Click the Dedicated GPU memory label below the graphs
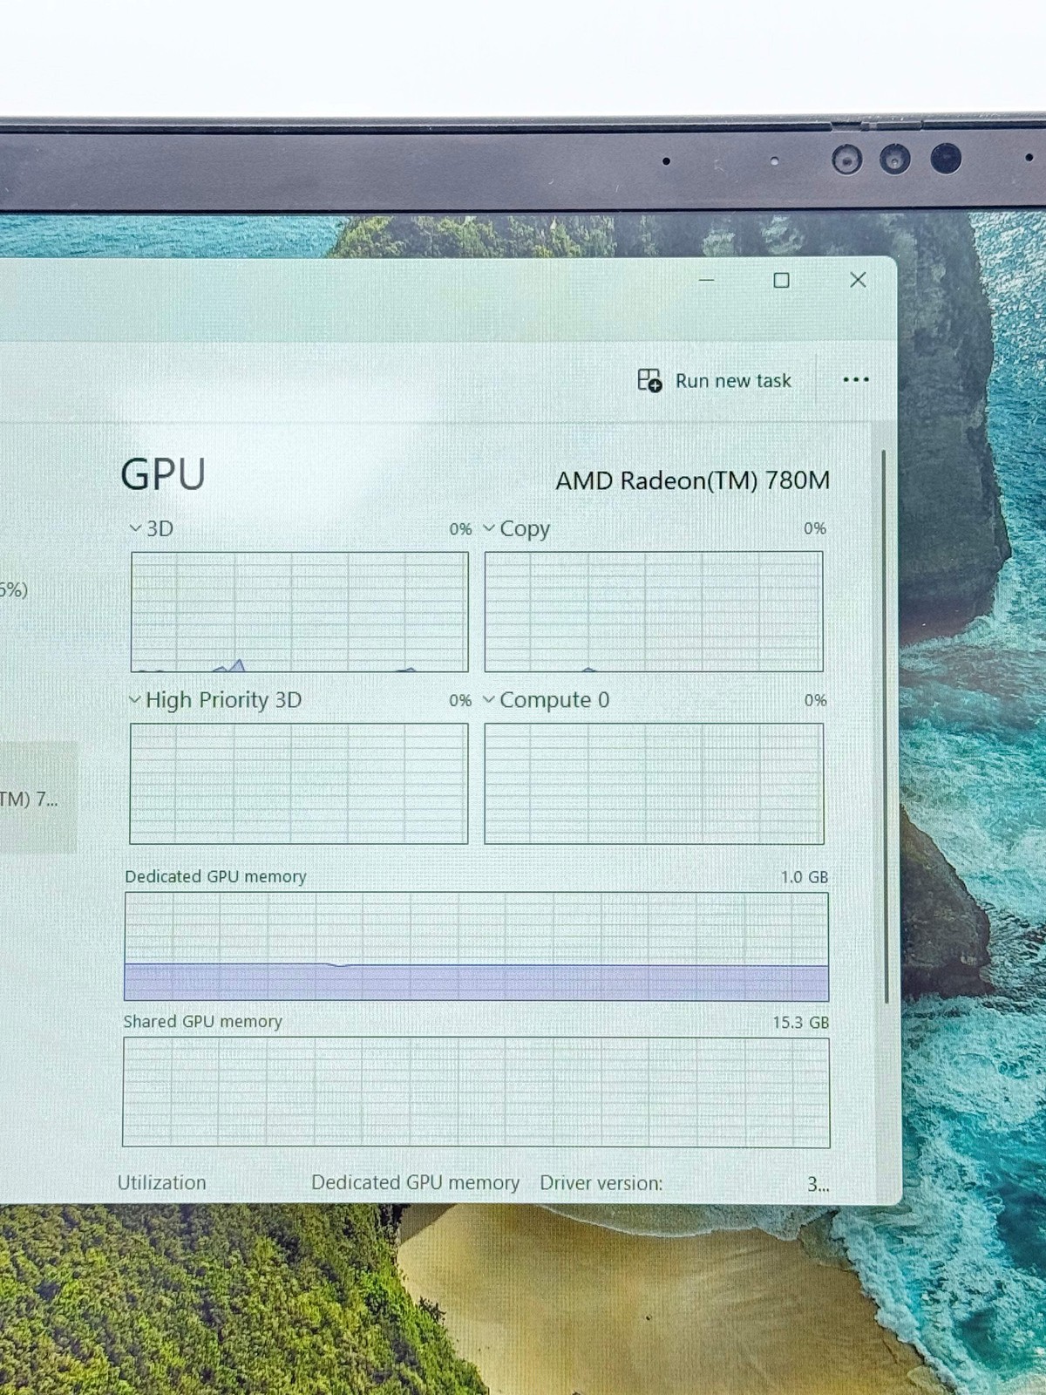The width and height of the screenshot is (1046, 1395). coord(415,1183)
